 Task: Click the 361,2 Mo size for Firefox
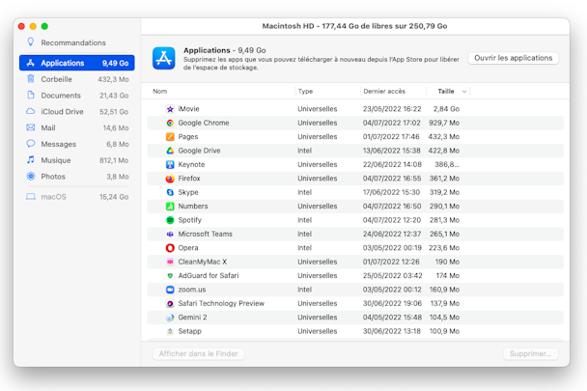click(x=444, y=179)
